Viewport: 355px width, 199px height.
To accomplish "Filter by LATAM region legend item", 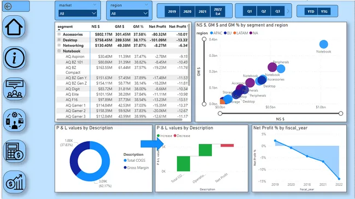I will tap(240, 33).
